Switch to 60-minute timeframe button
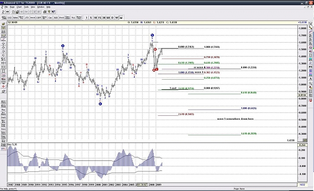 tap(108, 18)
